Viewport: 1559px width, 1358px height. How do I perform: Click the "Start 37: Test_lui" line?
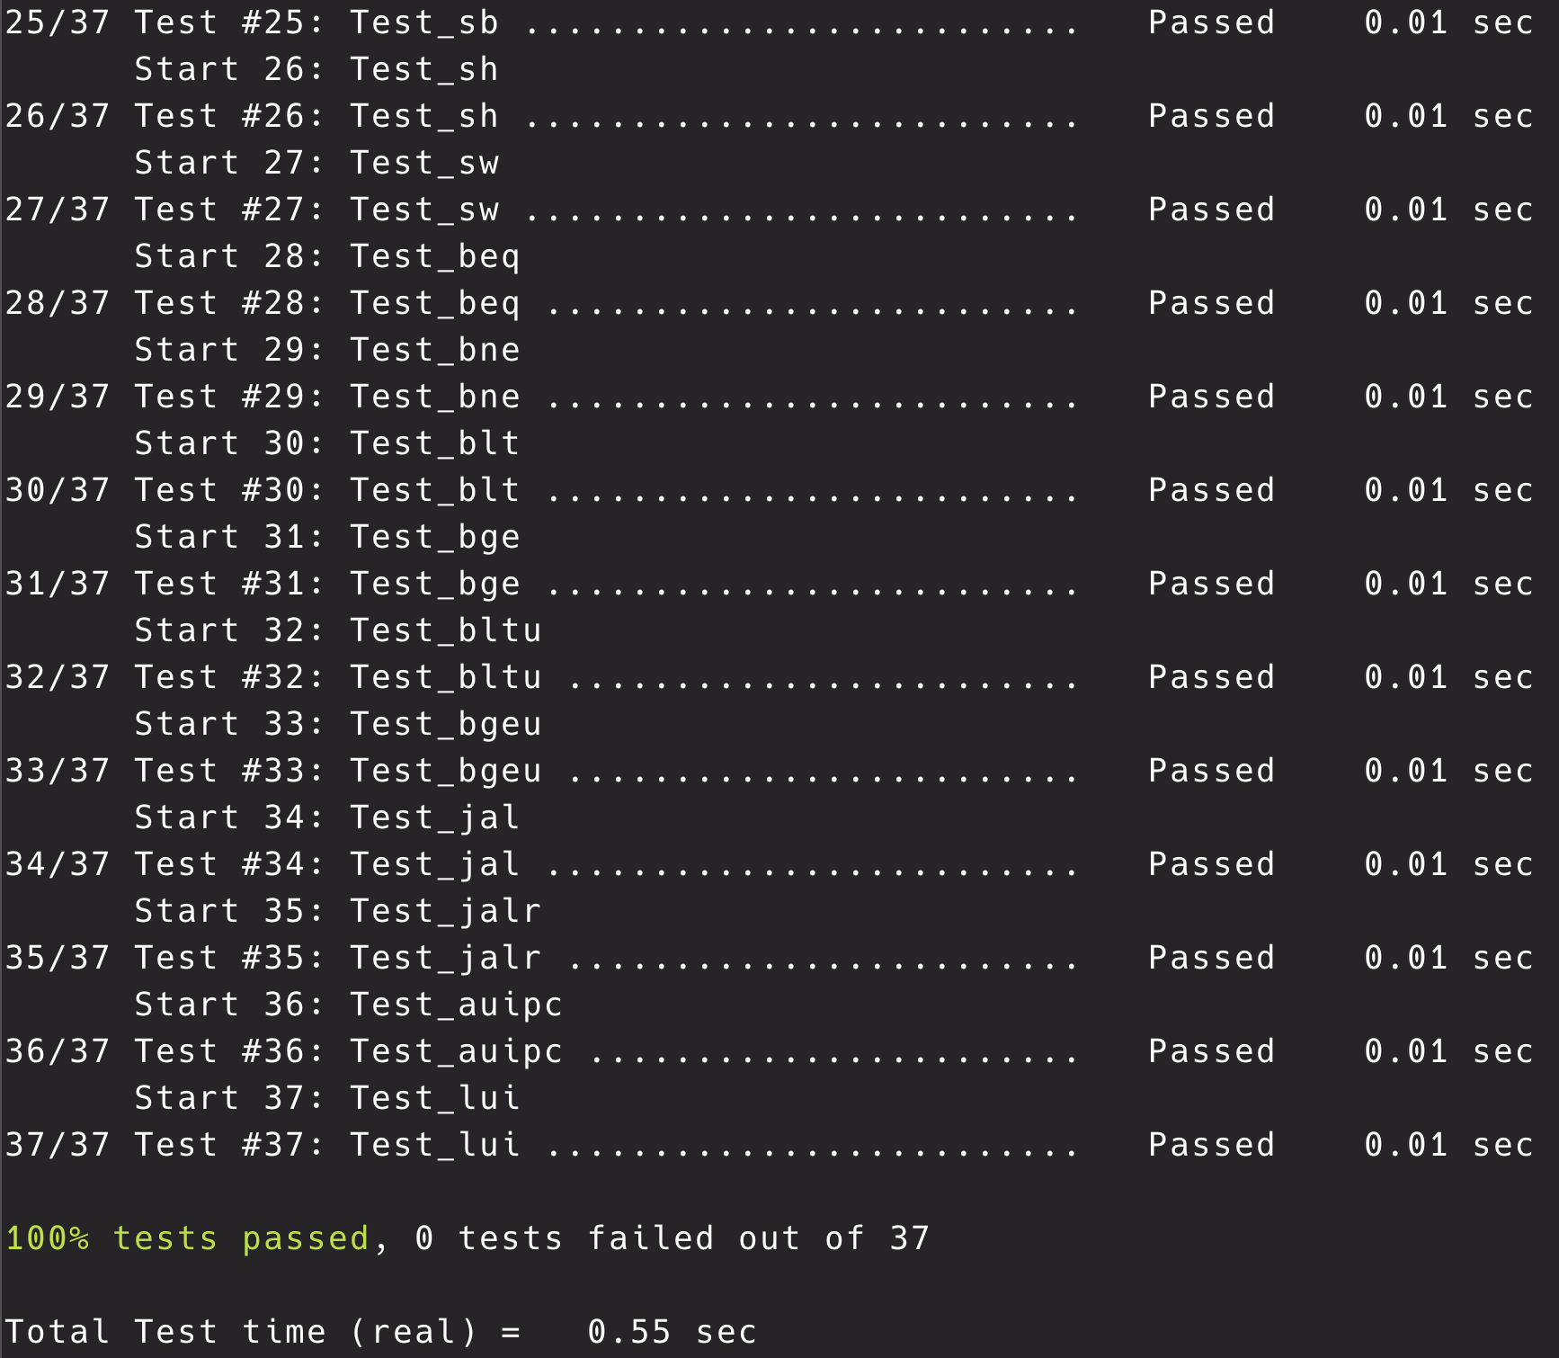pos(326,1098)
